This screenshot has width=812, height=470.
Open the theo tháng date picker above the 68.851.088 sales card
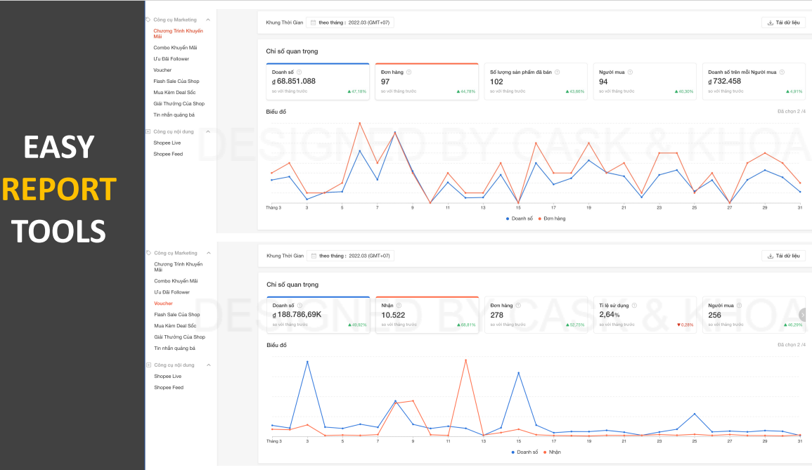(350, 22)
